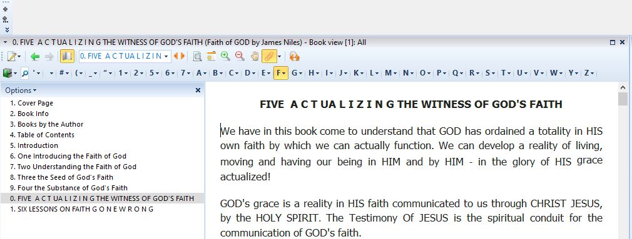Image resolution: width=632 pixels, height=239 pixels.
Task: Select the hand pan tool
Action: 254,57
